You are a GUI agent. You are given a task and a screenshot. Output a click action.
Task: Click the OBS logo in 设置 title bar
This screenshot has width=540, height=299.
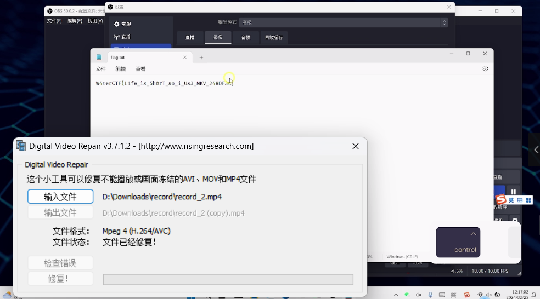click(x=110, y=7)
